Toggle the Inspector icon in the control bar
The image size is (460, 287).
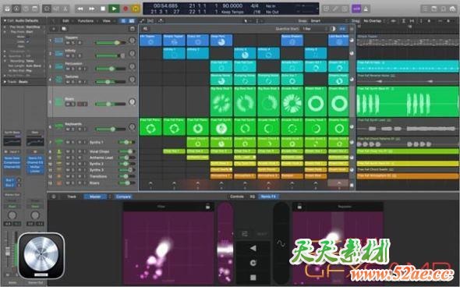(16, 9)
